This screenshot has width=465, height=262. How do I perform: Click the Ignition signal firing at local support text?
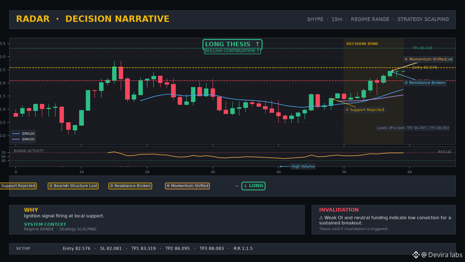(64, 216)
